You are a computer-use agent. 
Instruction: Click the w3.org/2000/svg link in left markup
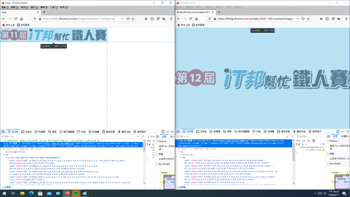[59, 143]
